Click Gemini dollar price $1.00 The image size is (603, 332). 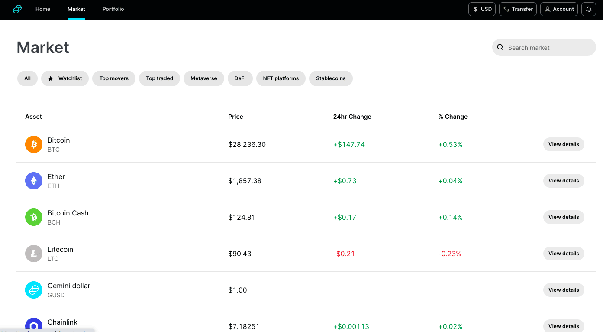[x=237, y=290]
